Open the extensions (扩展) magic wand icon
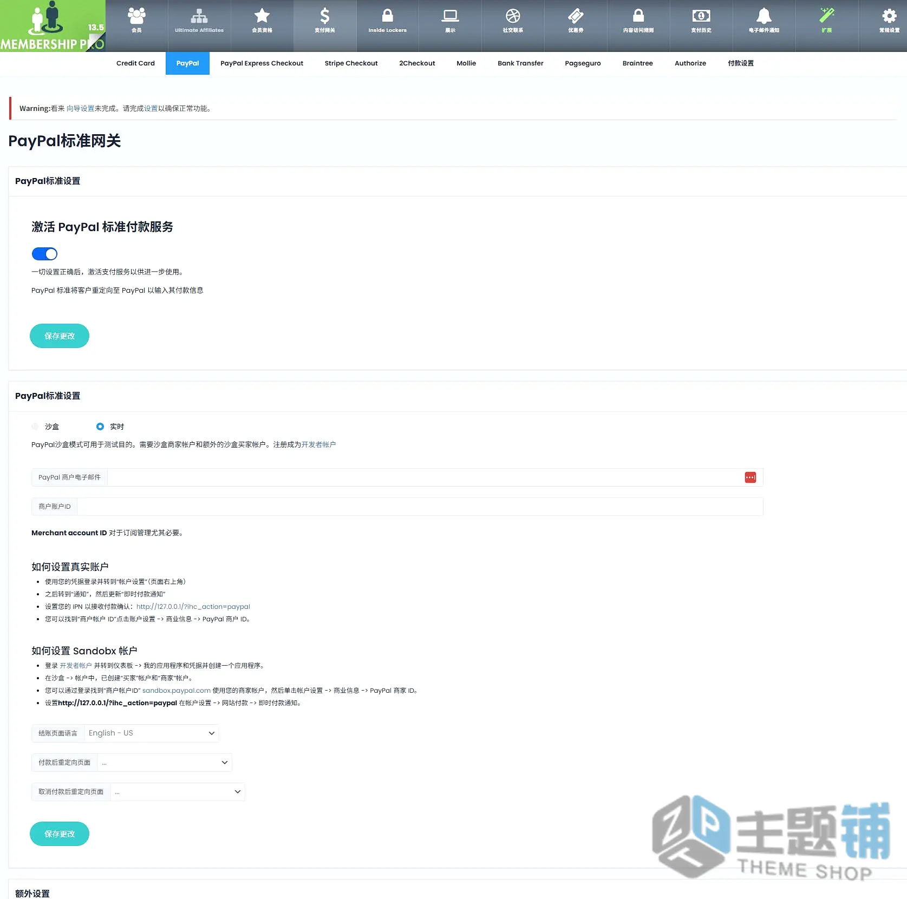 coord(827,21)
